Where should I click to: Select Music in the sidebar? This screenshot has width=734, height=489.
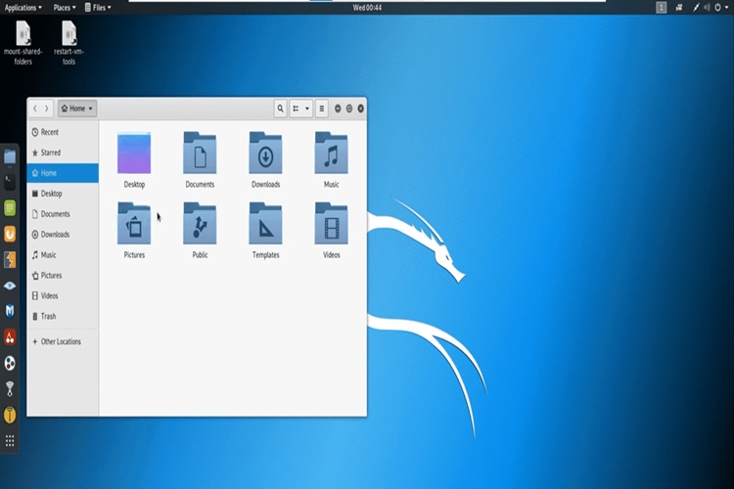point(63,255)
